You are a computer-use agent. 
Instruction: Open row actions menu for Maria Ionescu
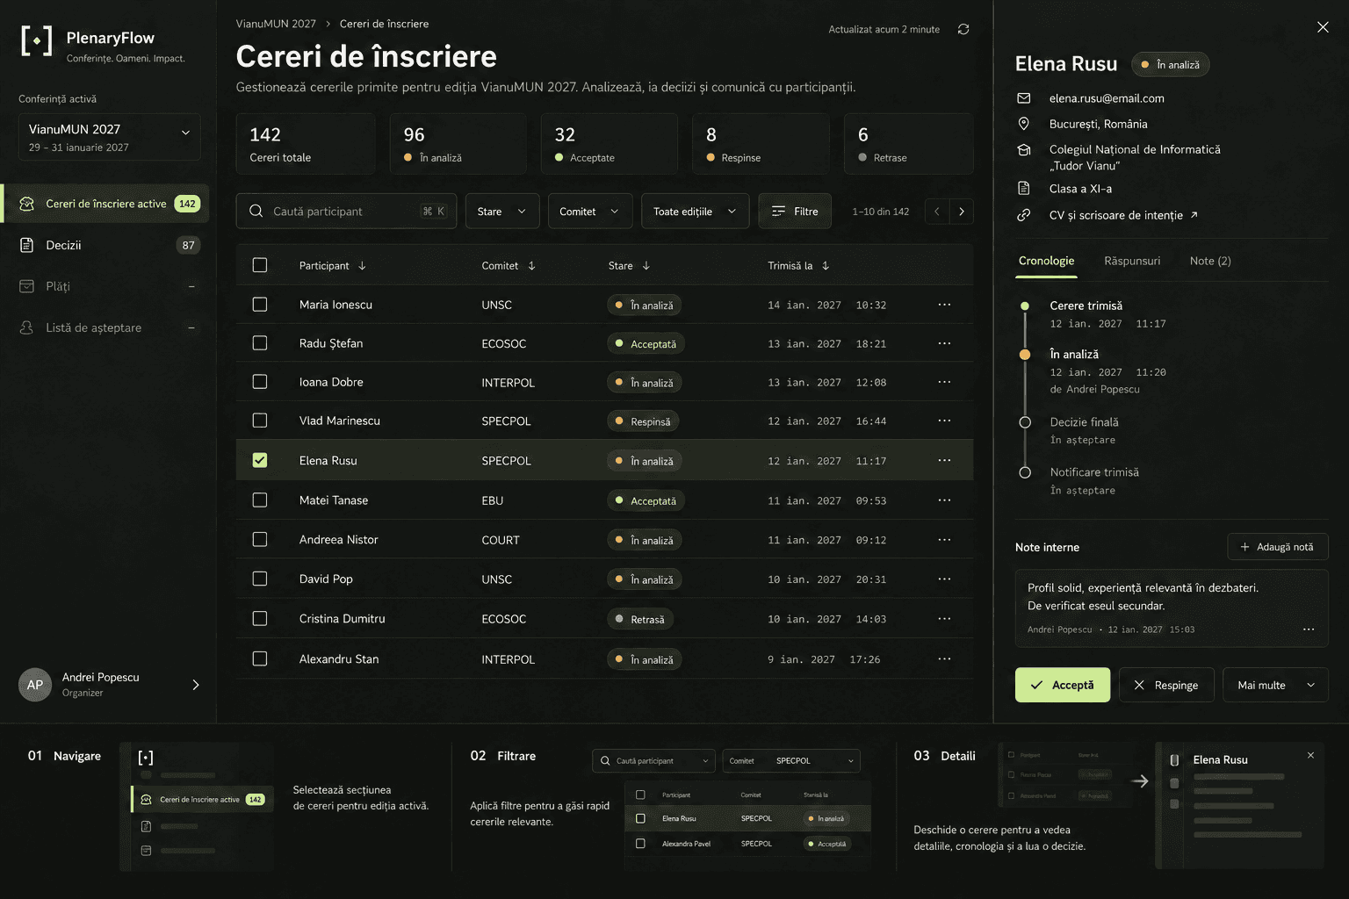point(944,305)
